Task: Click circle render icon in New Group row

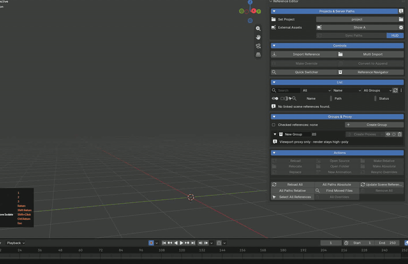Action: (x=394, y=134)
